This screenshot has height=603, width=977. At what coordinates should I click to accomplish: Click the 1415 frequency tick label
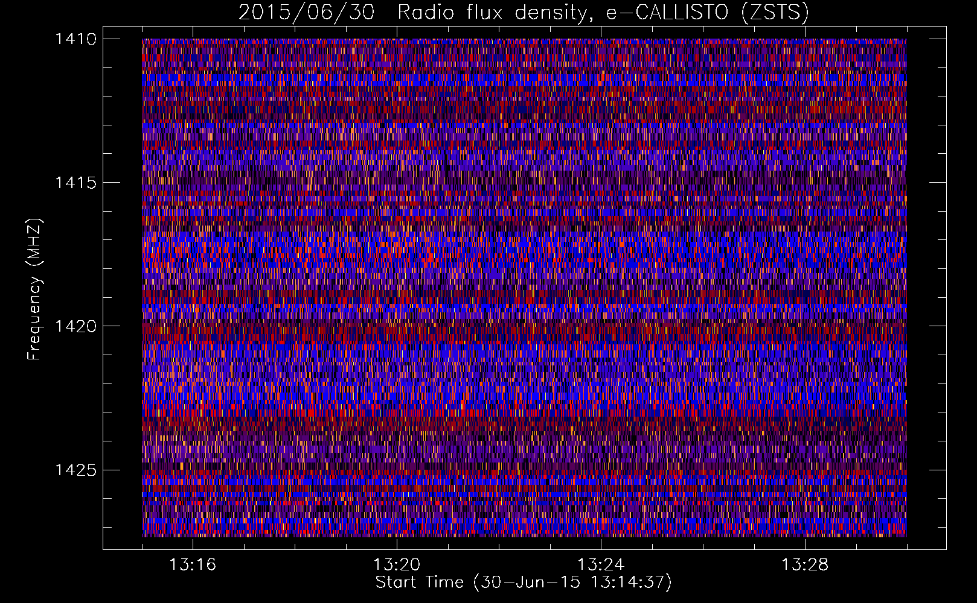tap(75, 183)
